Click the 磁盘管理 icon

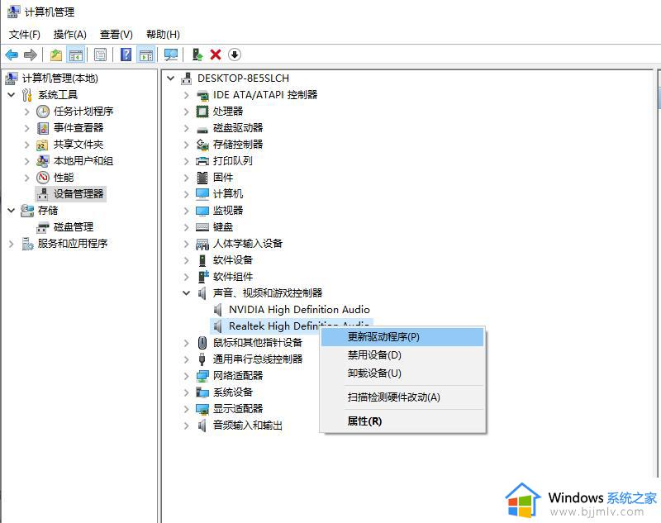click(x=43, y=227)
